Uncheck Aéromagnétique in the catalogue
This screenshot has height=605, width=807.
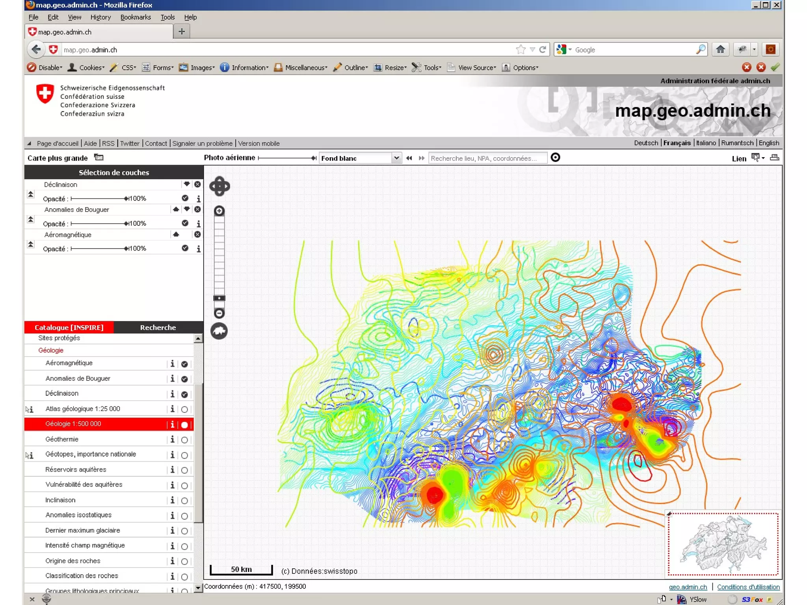[x=184, y=364]
